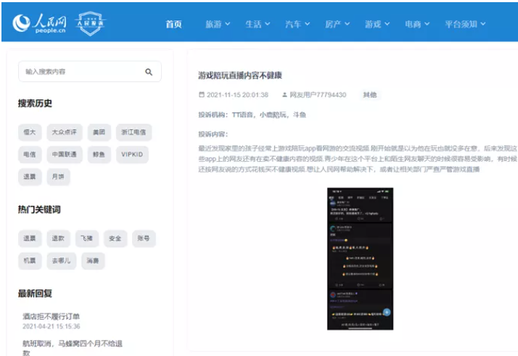
Task: Click the 去哪儿 hot keyword tag
Action: click(59, 260)
